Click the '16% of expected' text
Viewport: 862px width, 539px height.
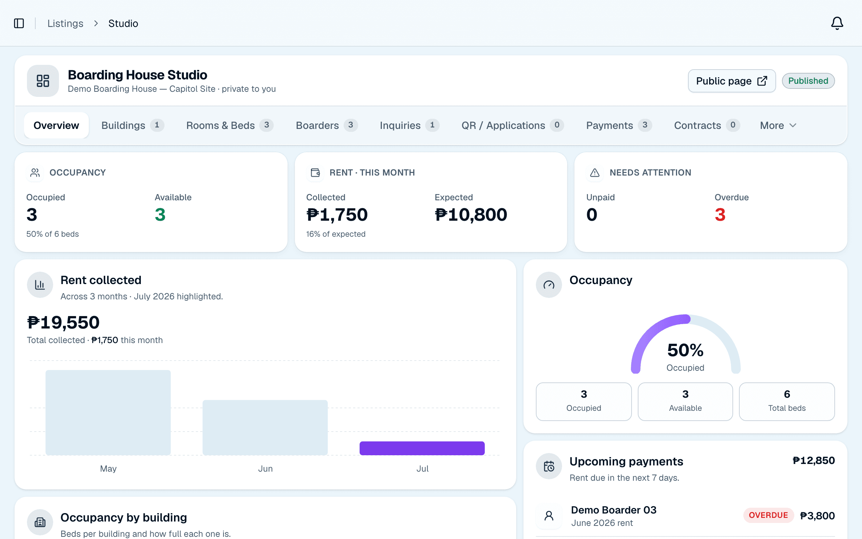pos(336,234)
